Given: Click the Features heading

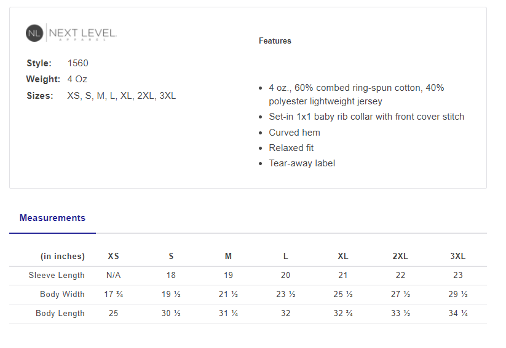Looking at the screenshot, I should (x=275, y=41).
